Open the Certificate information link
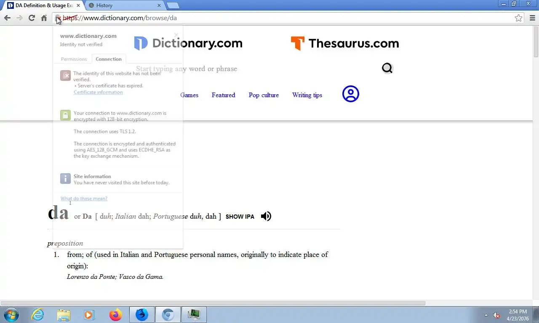Screen dimensions: 539x323 click(98, 92)
